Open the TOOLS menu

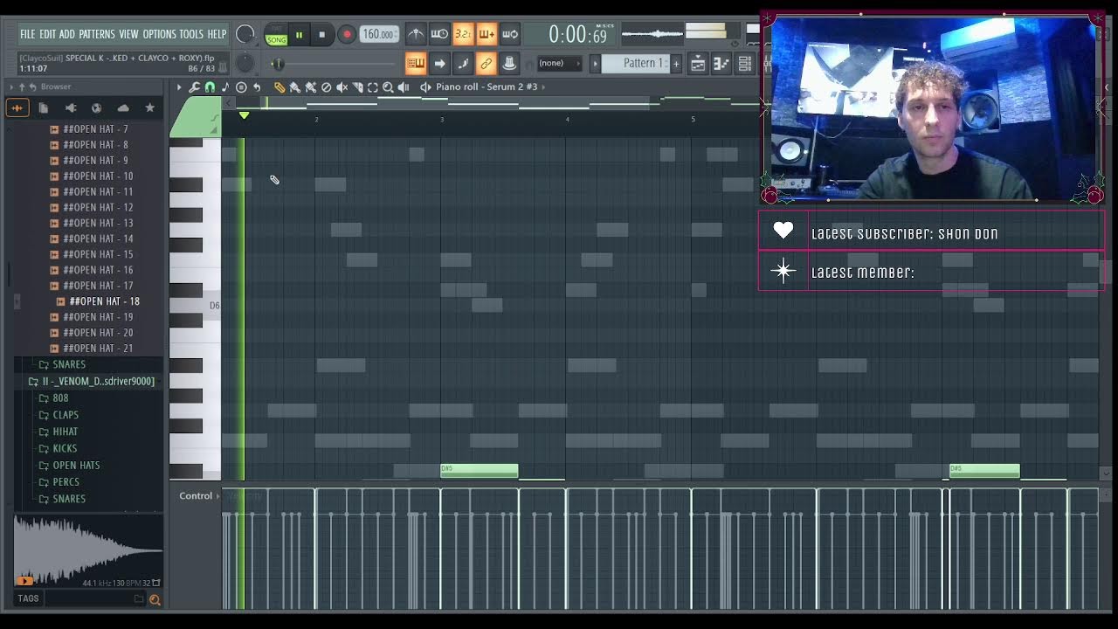191,34
